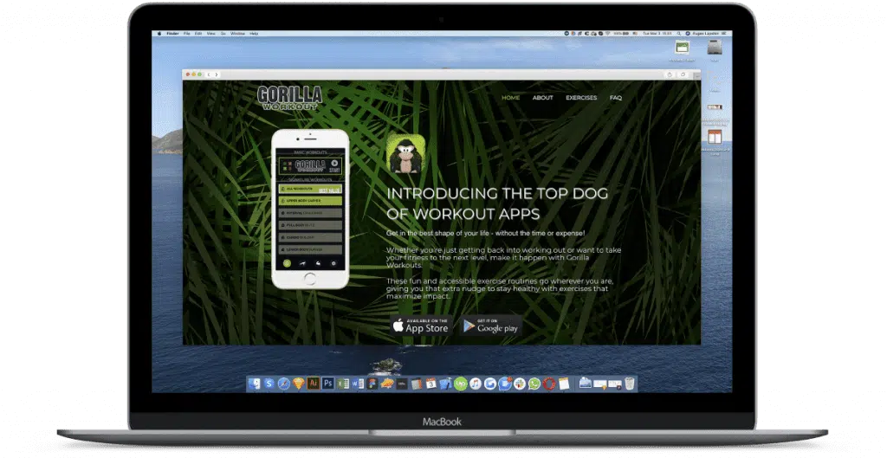The height and width of the screenshot is (458, 887).
Task: Open the red Opera icon in dock
Action: point(548,384)
